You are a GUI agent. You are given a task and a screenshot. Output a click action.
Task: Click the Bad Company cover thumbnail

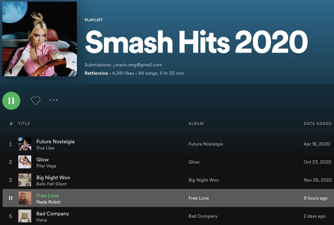coord(25,216)
